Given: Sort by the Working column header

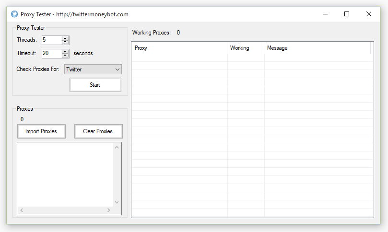Looking at the screenshot, I should click(x=246, y=48).
